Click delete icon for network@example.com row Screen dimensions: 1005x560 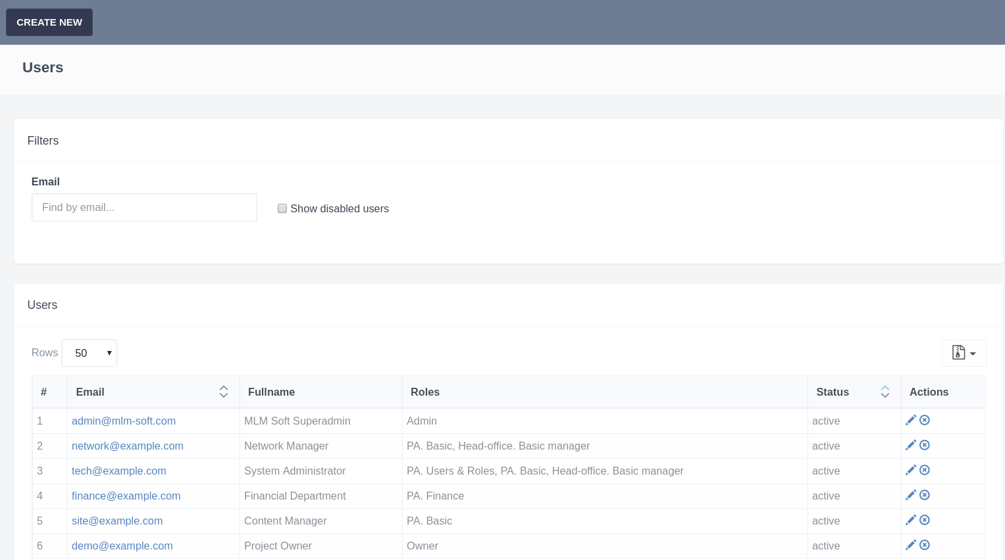925,445
